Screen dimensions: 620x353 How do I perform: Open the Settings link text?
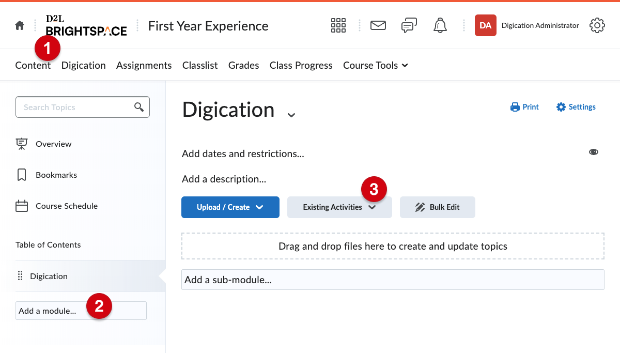[x=582, y=107]
